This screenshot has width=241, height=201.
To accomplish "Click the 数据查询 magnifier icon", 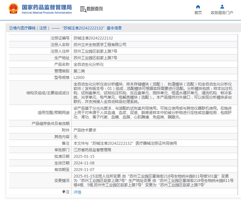I will click(83, 9).
